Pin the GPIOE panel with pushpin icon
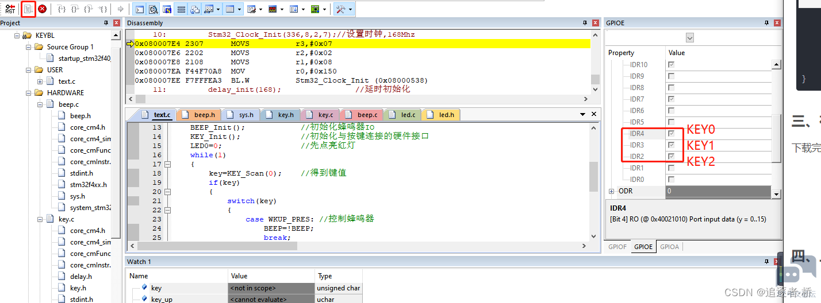This screenshot has width=821, height=303. click(767, 23)
